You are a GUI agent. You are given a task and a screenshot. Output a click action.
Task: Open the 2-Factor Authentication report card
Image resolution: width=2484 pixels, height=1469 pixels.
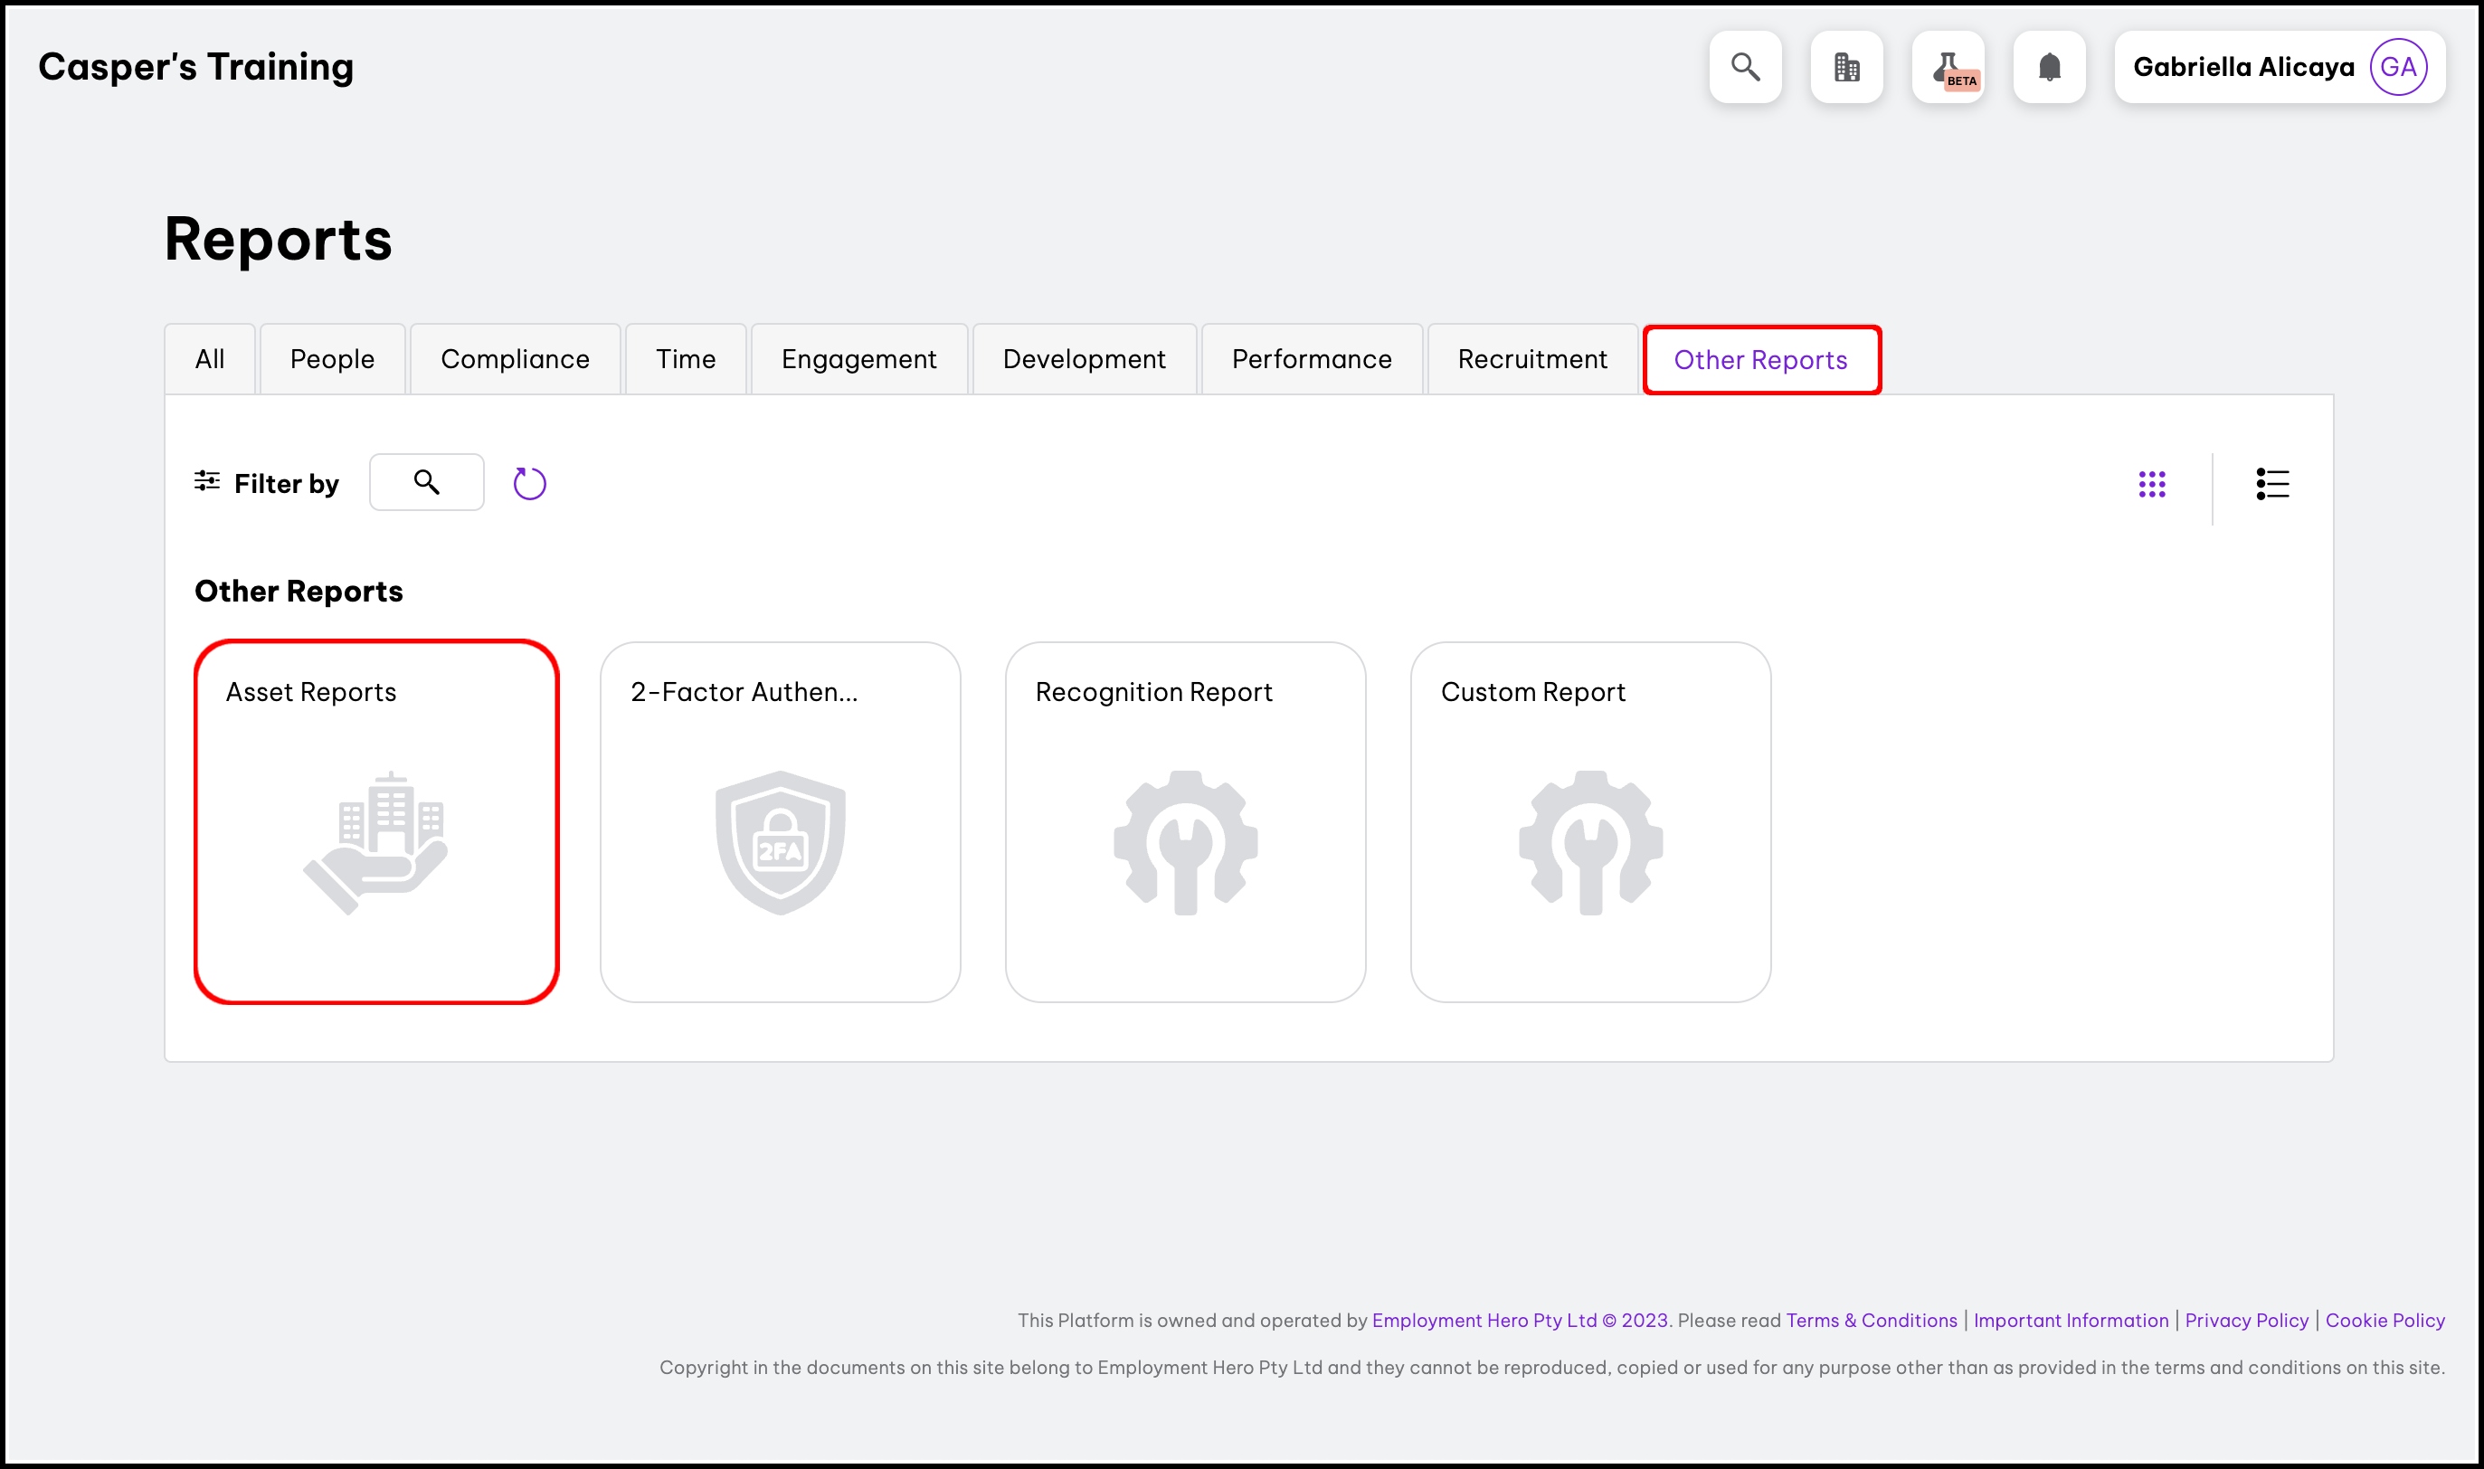tap(780, 821)
